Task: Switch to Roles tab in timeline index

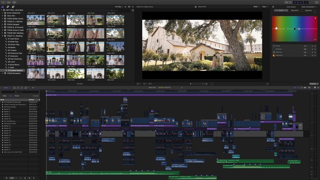Action: coord(17,96)
